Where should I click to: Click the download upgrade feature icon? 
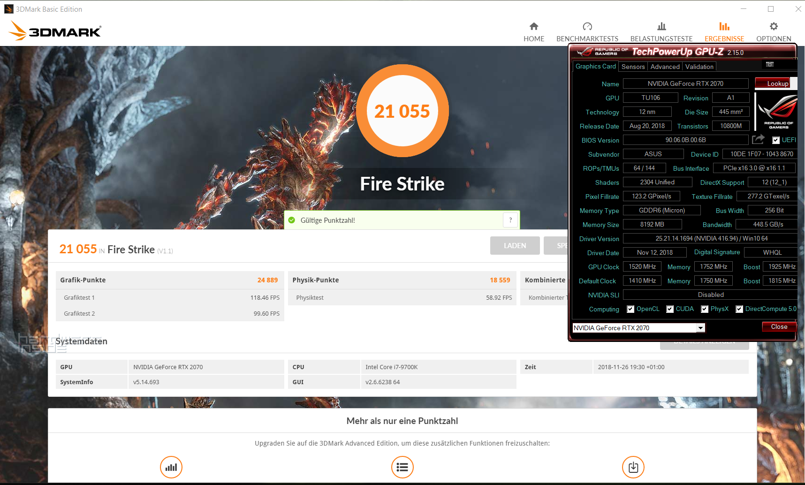tap(633, 467)
